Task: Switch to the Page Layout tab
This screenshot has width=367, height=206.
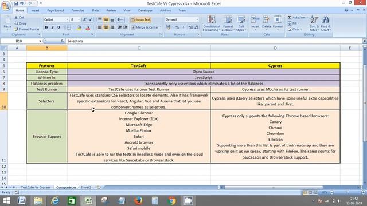Action: [56, 10]
